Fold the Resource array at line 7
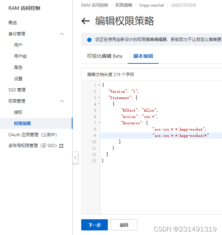 (99, 123)
